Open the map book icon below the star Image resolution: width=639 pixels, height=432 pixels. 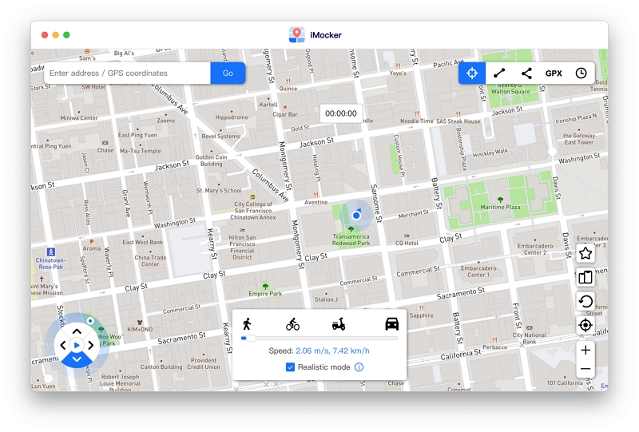(x=585, y=278)
